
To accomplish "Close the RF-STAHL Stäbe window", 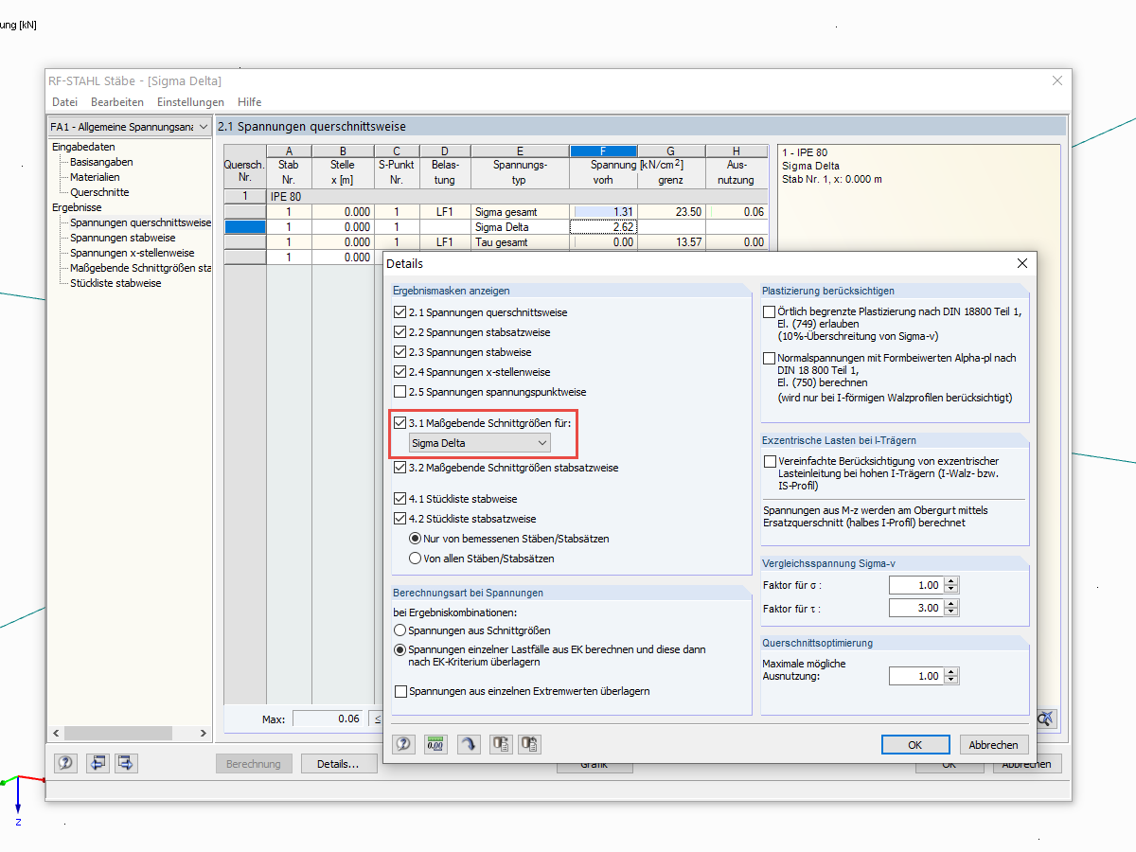I will (x=1057, y=80).
